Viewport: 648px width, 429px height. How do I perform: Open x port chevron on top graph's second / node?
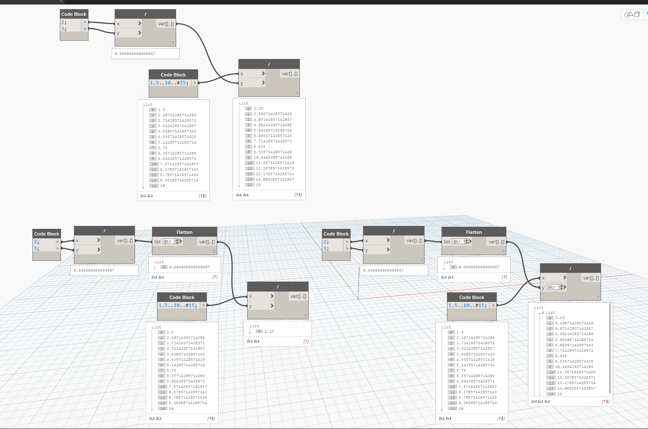tap(263, 74)
